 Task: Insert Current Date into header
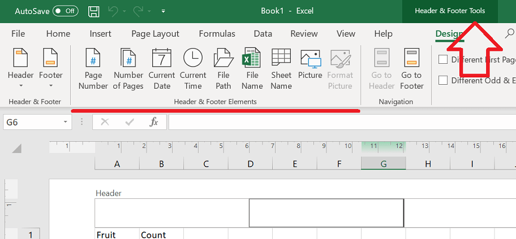[162, 69]
